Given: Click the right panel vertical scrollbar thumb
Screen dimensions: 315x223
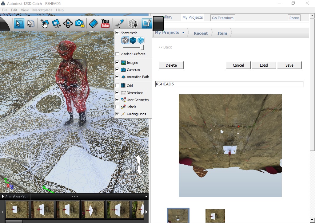Looking at the screenshot, I should click(x=312, y=84).
